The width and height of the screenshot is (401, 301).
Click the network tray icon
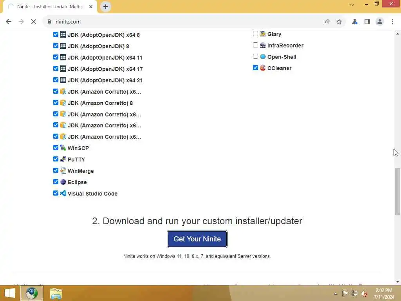pos(355,293)
